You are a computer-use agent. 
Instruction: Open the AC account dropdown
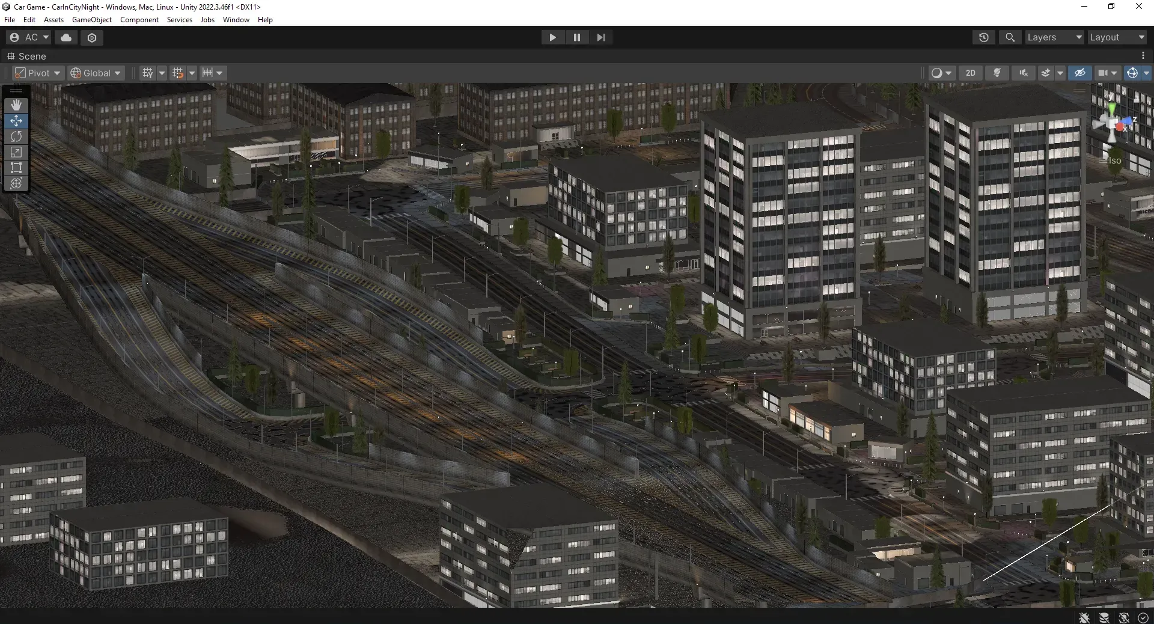29,37
